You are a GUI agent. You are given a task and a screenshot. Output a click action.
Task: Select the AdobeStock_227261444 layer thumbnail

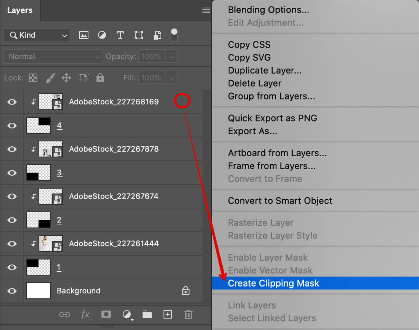coord(51,243)
